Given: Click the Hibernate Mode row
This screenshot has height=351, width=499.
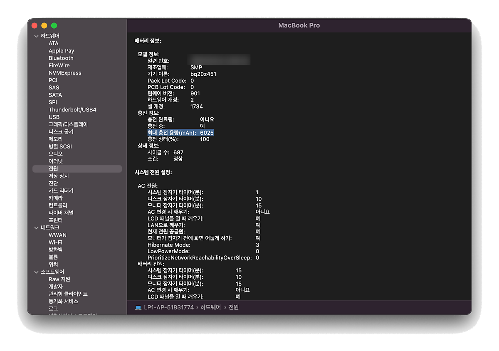Looking at the screenshot, I should 203,245.
